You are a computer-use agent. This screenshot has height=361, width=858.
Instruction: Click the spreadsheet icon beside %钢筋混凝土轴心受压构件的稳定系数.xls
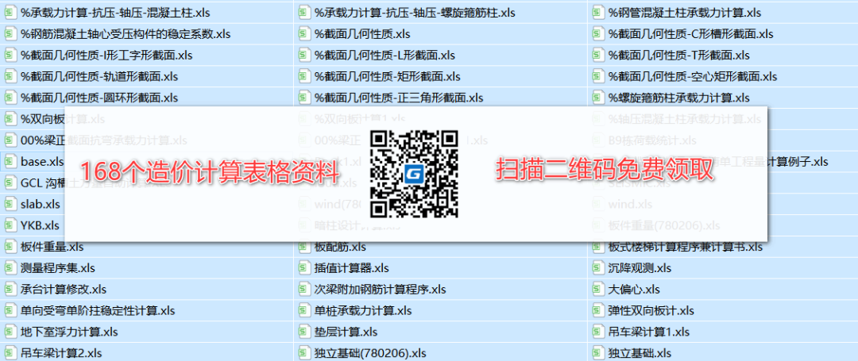click(10, 34)
